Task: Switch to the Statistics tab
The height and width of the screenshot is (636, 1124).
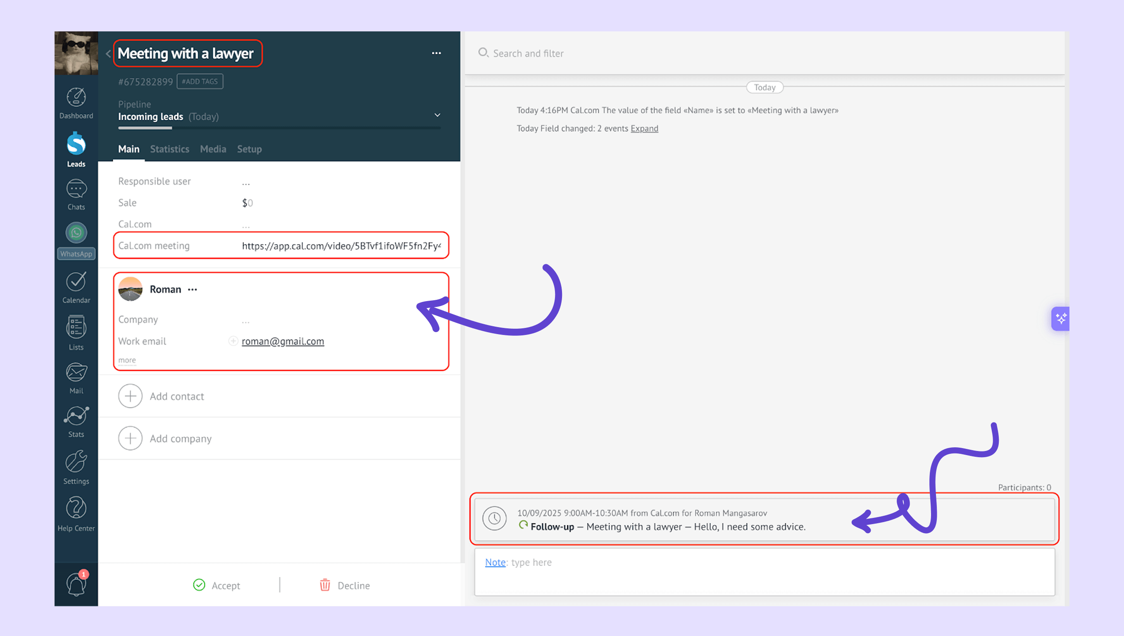Action: pyautogui.click(x=169, y=149)
